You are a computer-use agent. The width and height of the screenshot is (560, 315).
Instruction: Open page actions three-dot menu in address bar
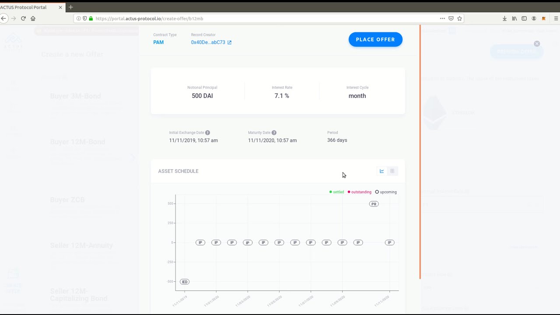click(442, 18)
